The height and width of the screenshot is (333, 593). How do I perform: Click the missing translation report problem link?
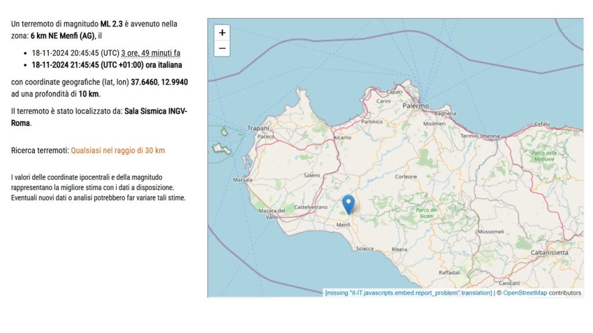[x=407, y=293]
